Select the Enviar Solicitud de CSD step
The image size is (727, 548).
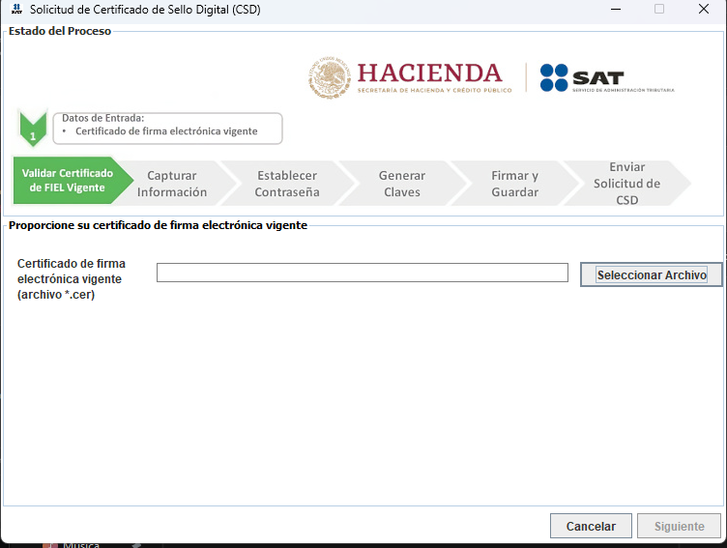(x=626, y=184)
